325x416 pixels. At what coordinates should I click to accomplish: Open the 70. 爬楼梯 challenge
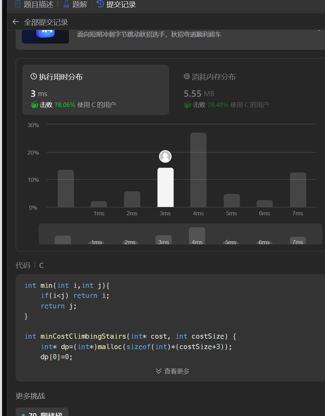(x=42, y=414)
